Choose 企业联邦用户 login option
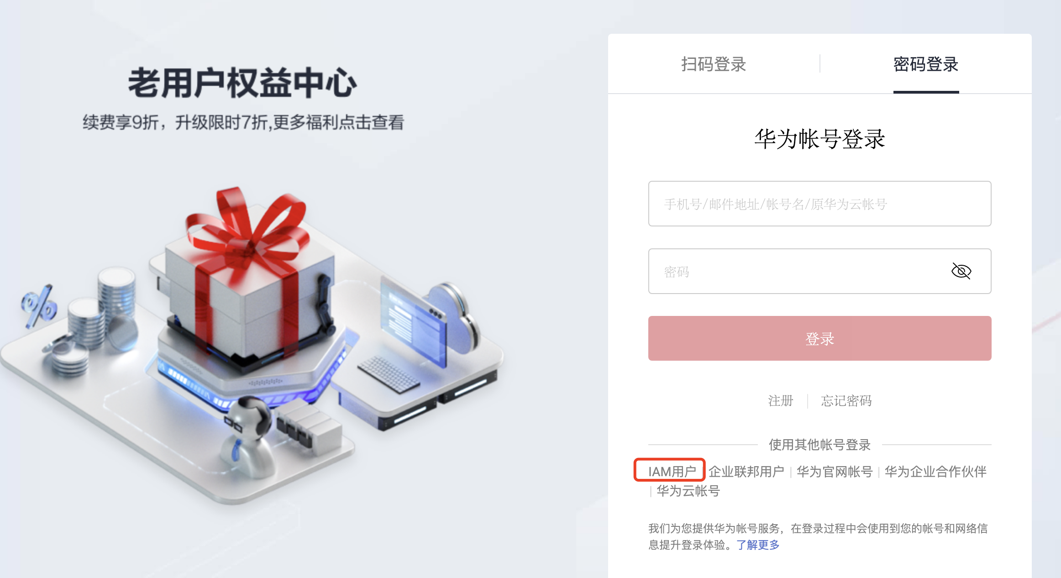1061x578 pixels. pyautogui.click(x=746, y=471)
